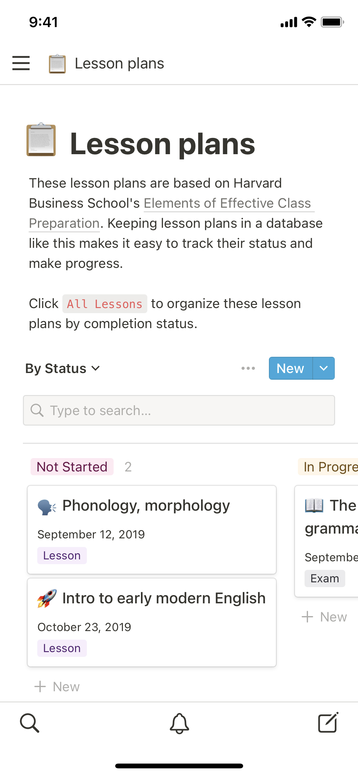Open the dropdown arrow beside blue New button
Viewport: 358px width, 776px height.
coord(324,368)
